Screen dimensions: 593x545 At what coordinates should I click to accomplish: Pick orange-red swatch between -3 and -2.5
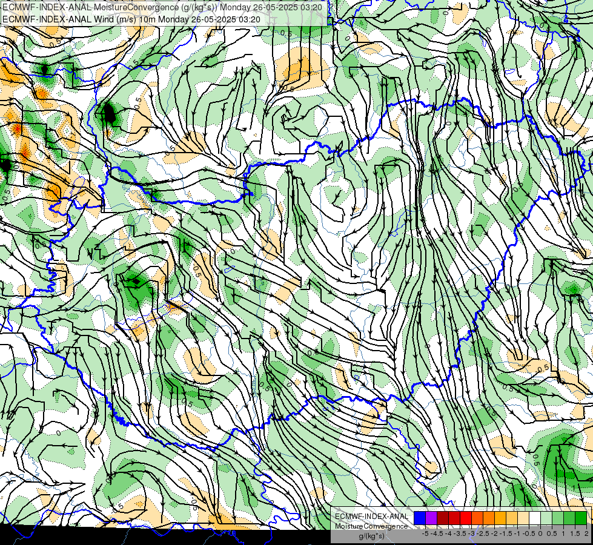click(477, 518)
